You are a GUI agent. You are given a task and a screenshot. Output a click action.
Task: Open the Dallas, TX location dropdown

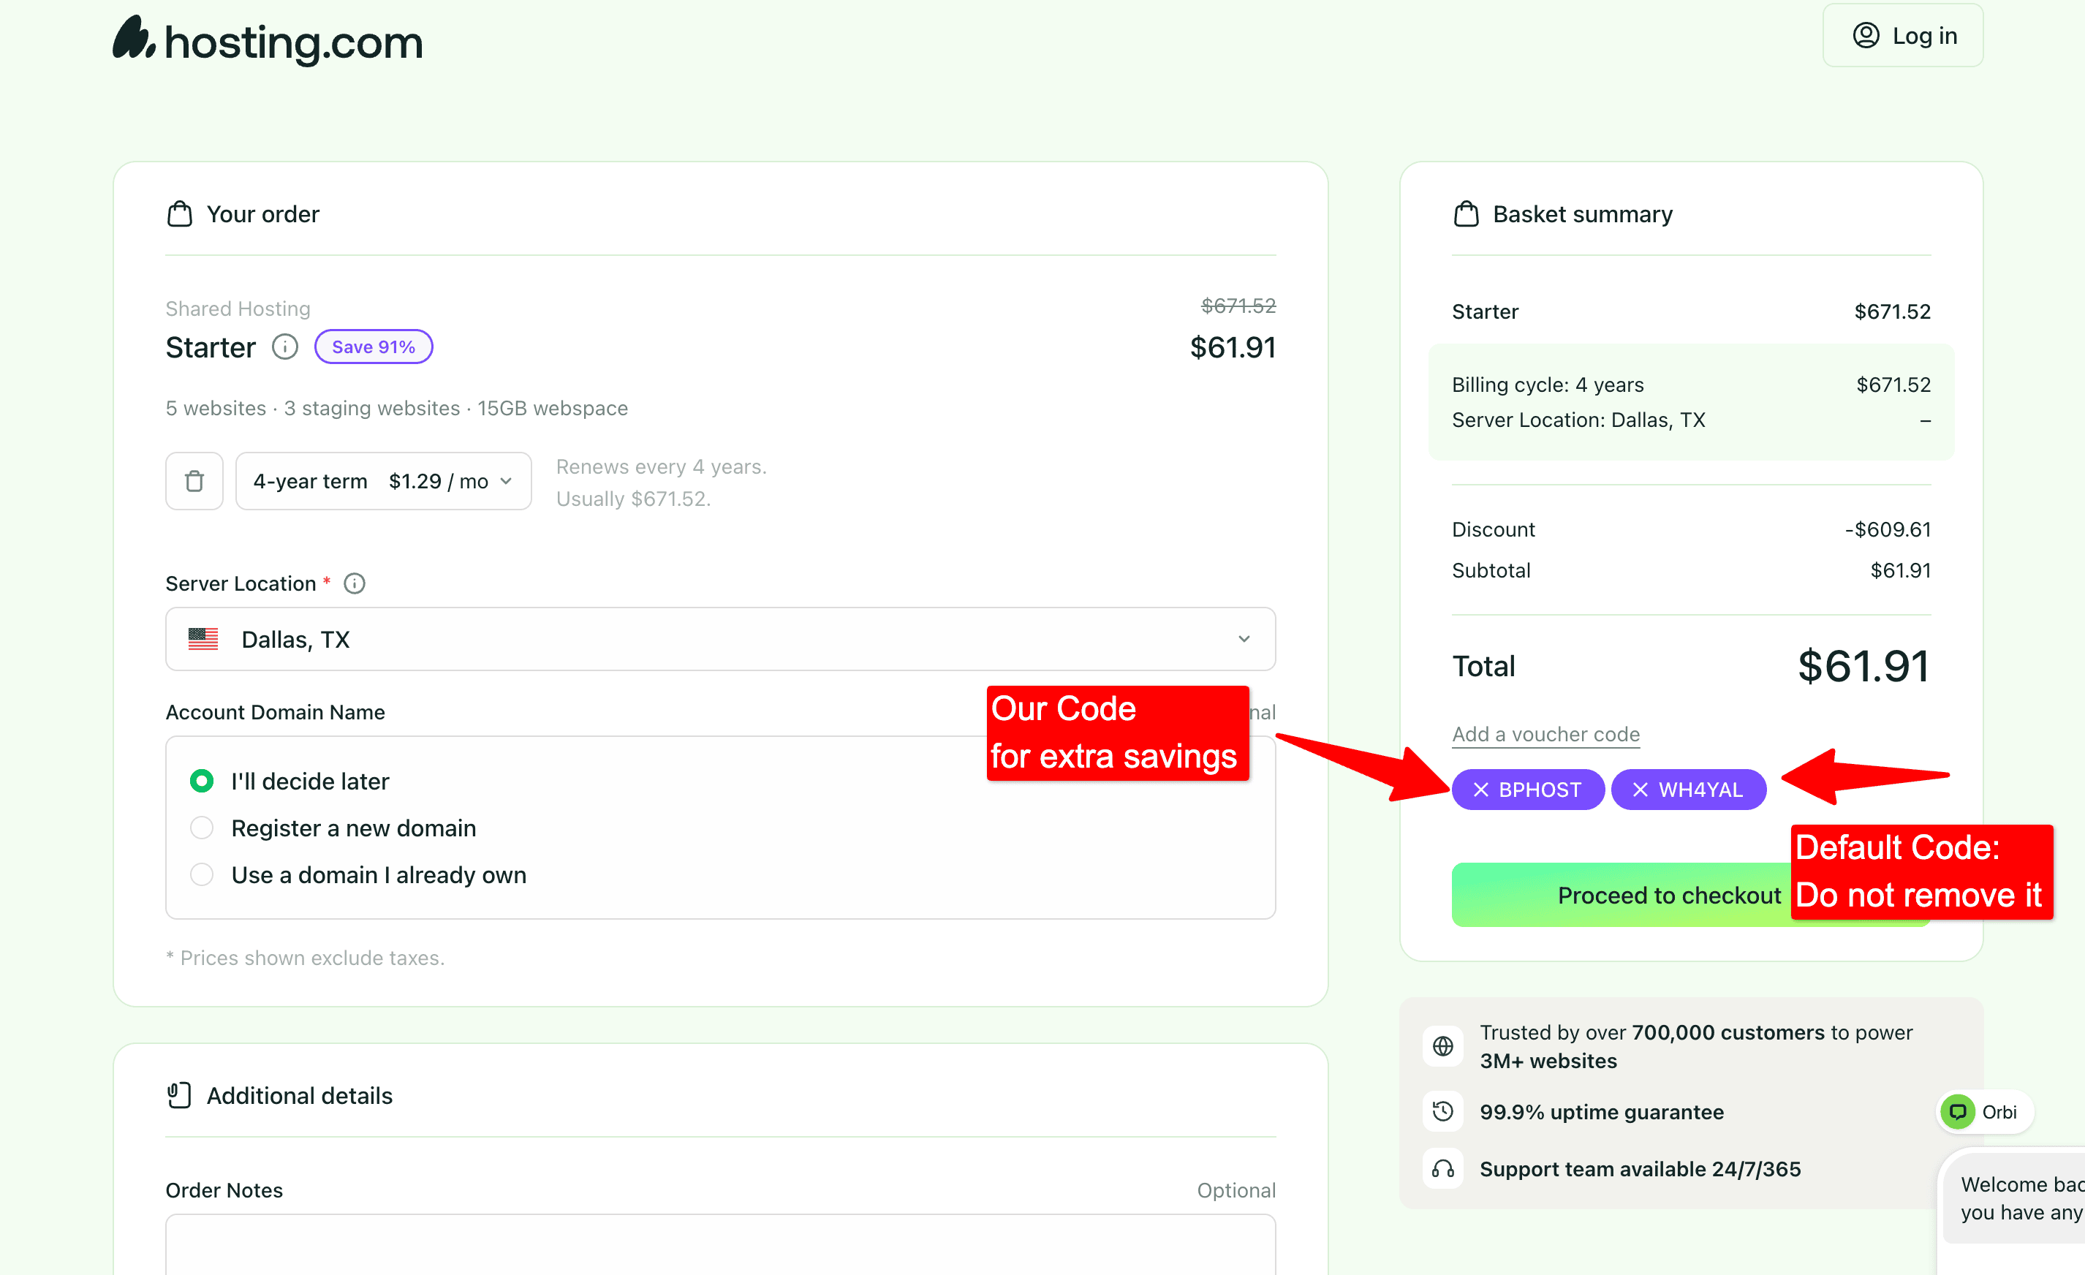click(x=720, y=639)
